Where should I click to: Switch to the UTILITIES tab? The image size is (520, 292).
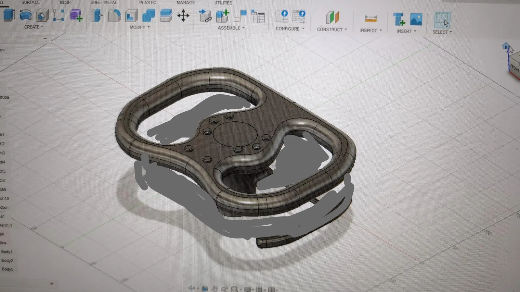coord(223,3)
